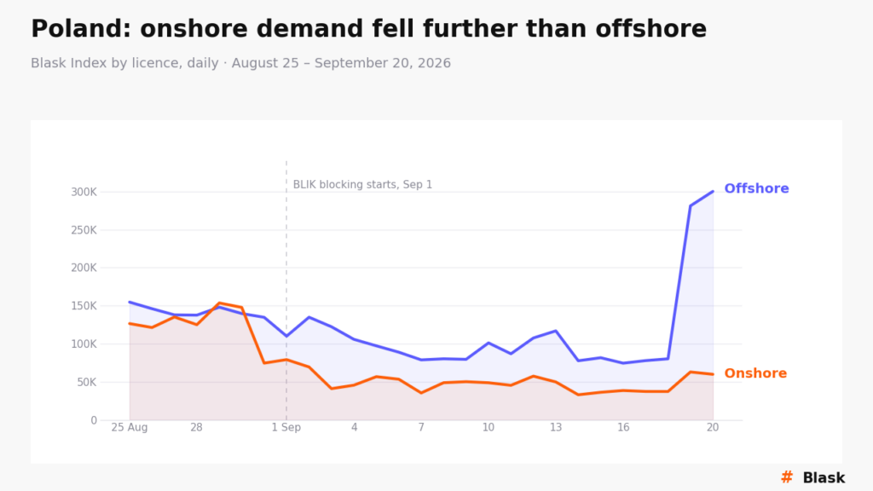Select the Offshore series label

(756, 188)
